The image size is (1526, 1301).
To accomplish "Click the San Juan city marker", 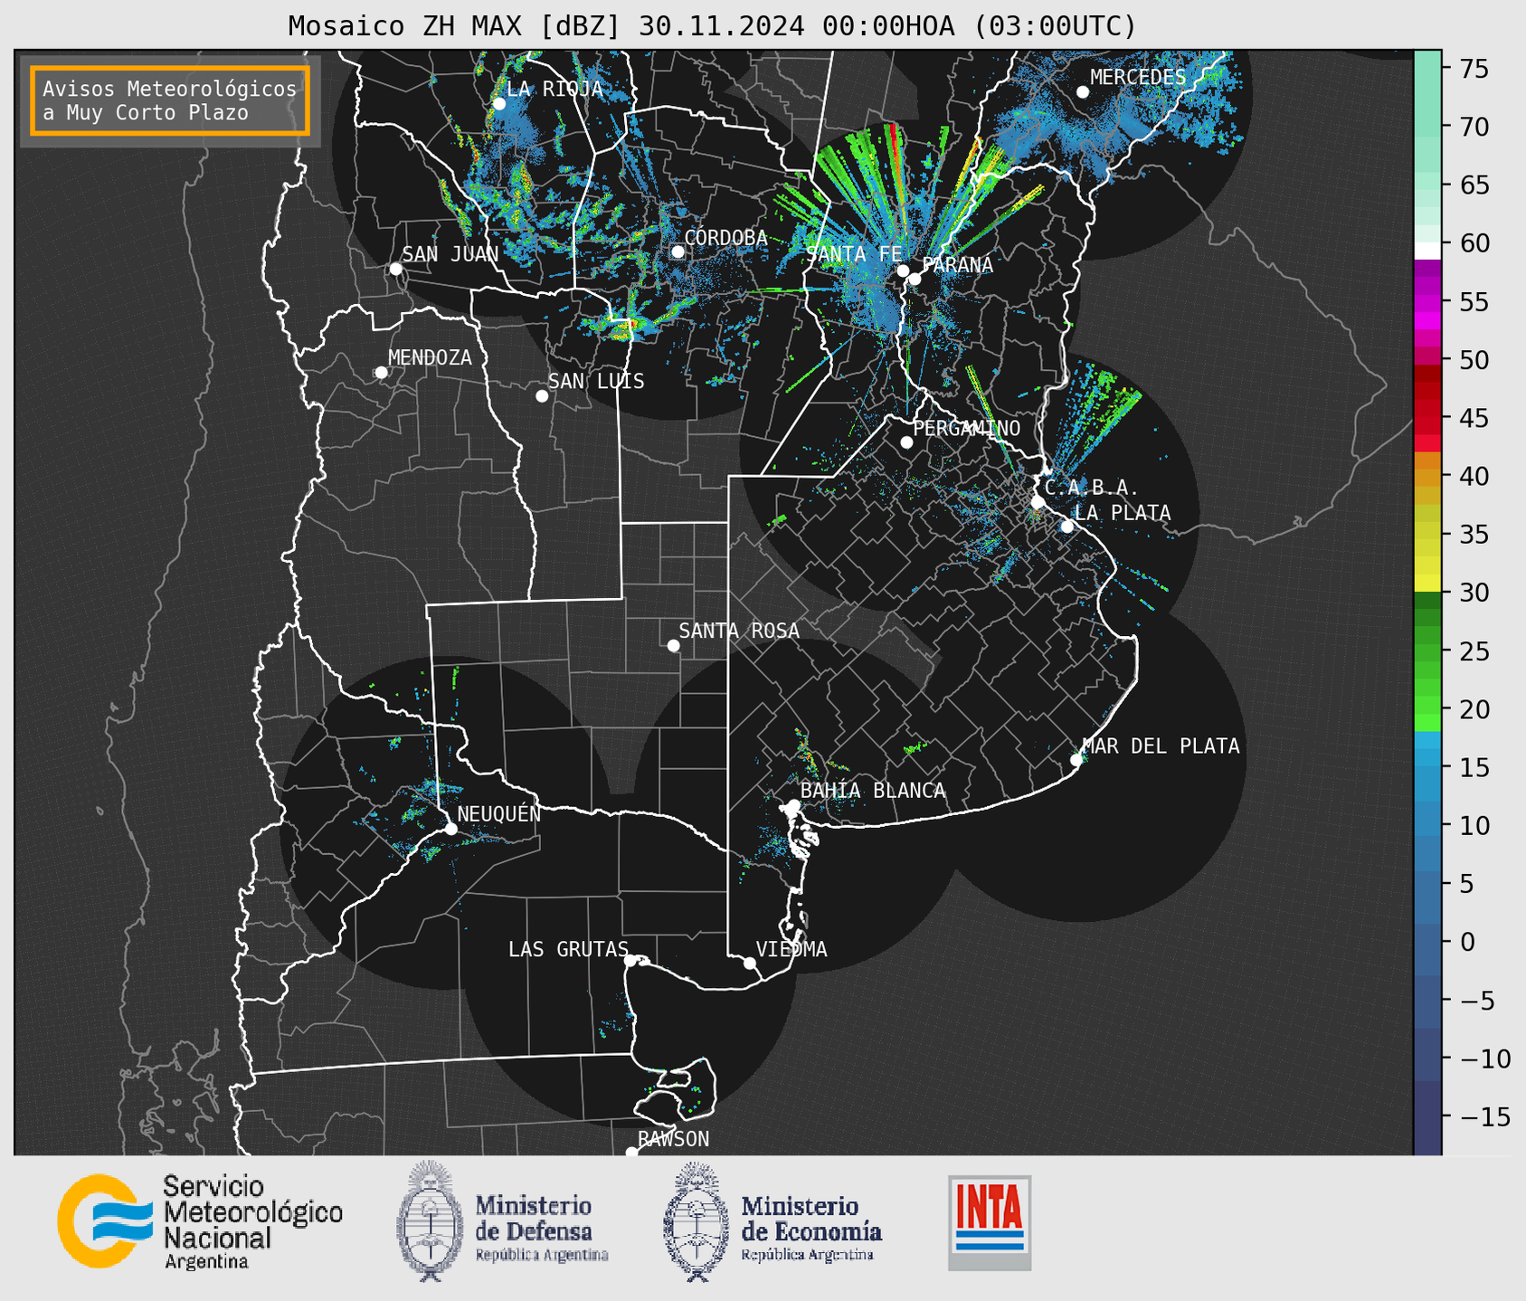I will (395, 269).
